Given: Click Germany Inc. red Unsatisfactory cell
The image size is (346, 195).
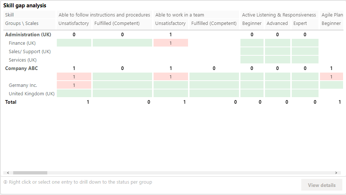Looking at the screenshot, I should click(x=74, y=85).
